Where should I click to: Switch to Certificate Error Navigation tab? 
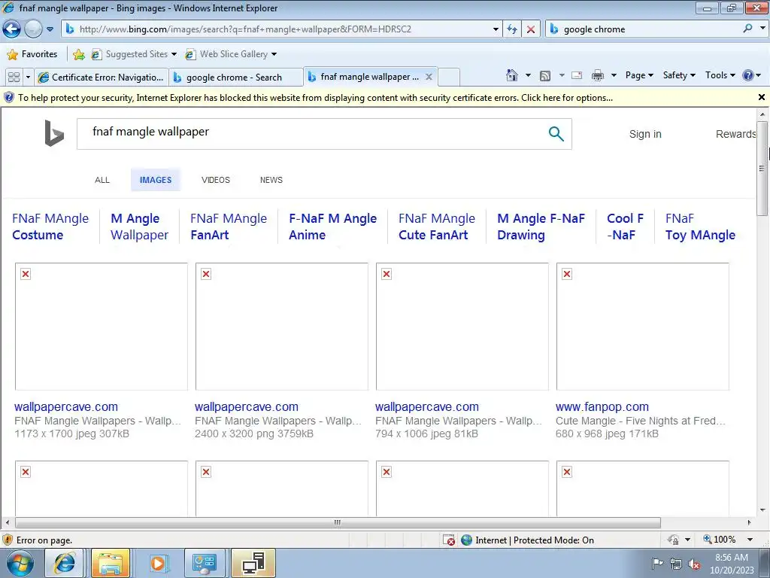[102, 78]
